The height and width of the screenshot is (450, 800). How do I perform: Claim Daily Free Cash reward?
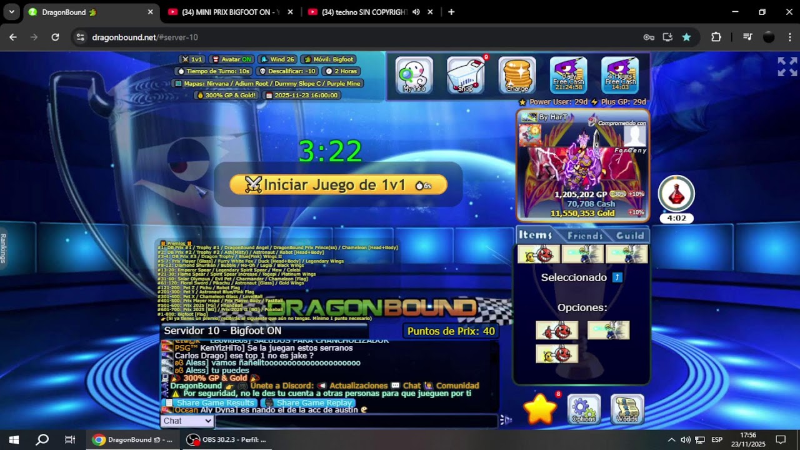[x=568, y=76]
